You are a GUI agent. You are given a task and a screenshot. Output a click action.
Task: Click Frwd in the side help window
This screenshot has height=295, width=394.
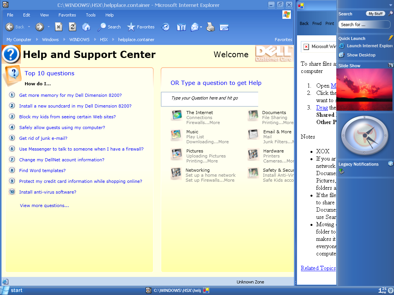[317, 23]
